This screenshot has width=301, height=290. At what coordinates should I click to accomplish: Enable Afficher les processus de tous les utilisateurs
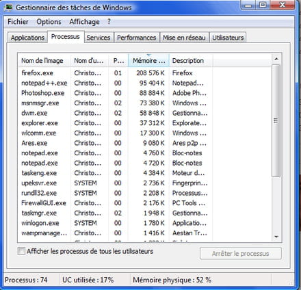21,251
